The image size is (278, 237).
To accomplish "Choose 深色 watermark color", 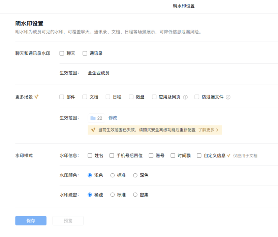I will pyautogui.click(x=135, y=175).
